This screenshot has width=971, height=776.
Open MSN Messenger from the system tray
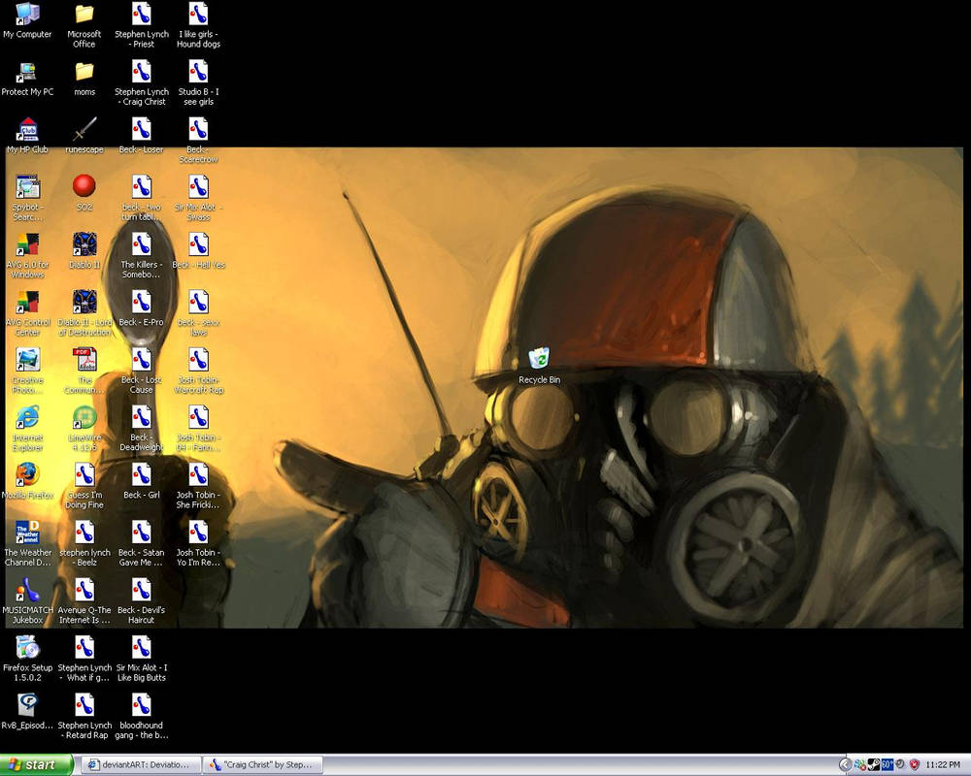pyautogui.click(x=857, y=762)
